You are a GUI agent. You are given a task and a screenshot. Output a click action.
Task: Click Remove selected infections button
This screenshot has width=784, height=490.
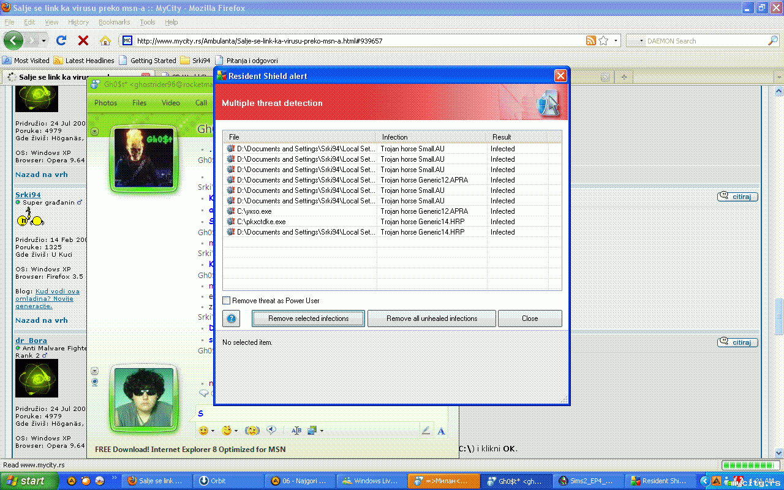point(308,318)
